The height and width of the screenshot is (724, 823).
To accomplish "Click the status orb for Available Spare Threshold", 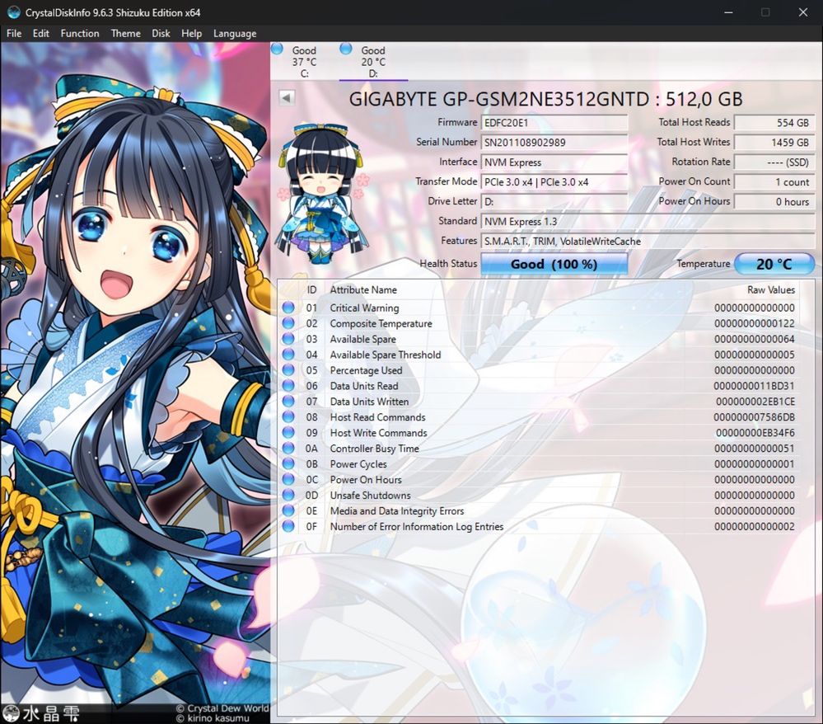I will tap(288, 355).
